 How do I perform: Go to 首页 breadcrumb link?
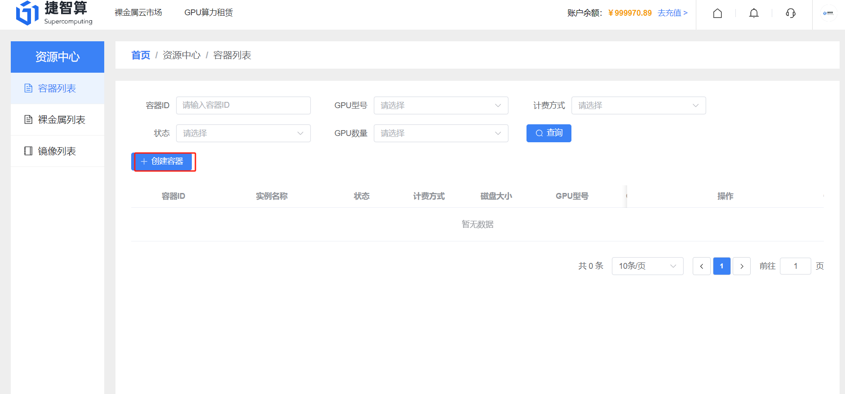click(x=141, y=55)
